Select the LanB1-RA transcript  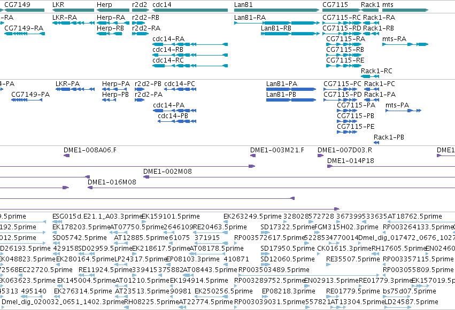[x=276, y=23]
